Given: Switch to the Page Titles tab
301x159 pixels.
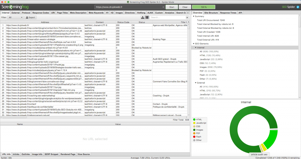Looking at the screenshot, I should pyautogui.click(x=62, y=13).
